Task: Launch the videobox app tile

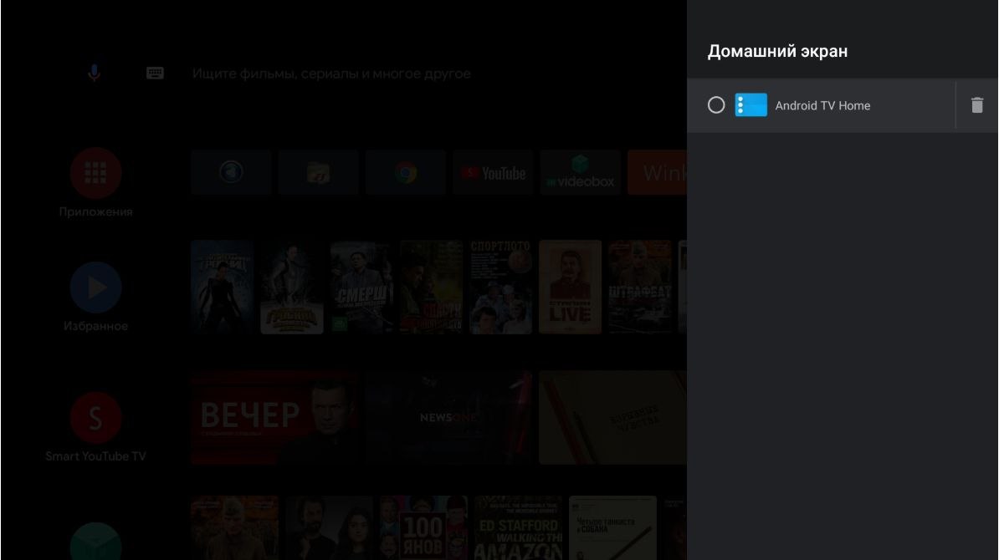Action: [580, 172]
